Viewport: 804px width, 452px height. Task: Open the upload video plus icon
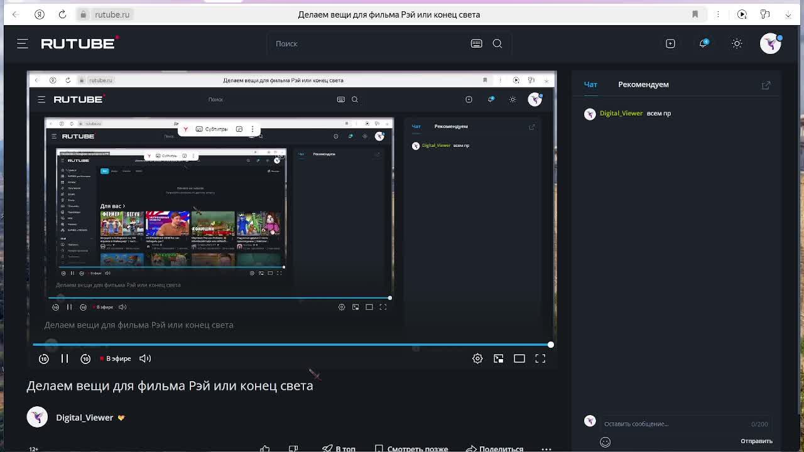670,43
